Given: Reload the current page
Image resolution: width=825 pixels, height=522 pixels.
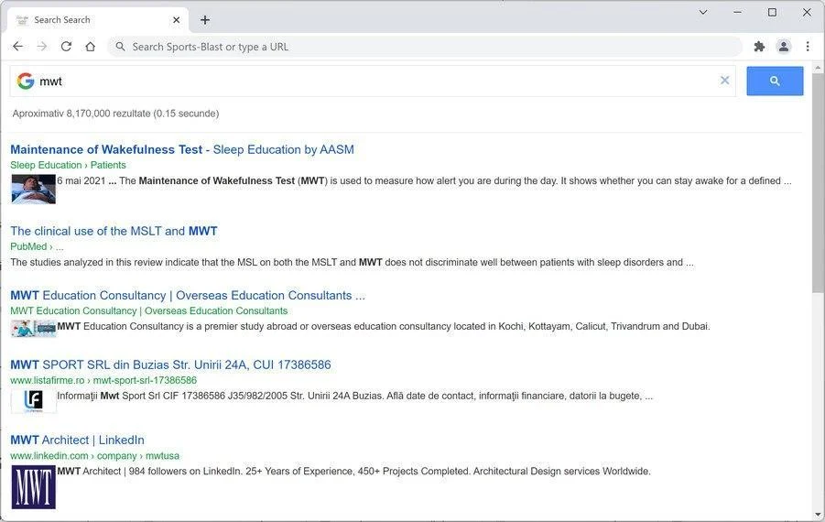Looking at the screenshot, I should [x=66, y=47].
